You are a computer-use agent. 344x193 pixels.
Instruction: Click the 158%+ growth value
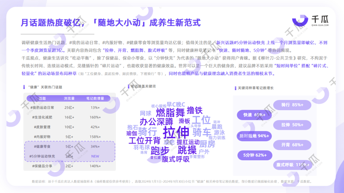(x=95, y=137)
